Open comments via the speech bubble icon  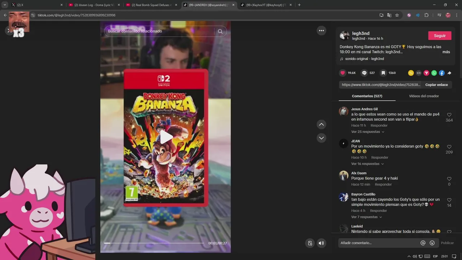[364, 73]
